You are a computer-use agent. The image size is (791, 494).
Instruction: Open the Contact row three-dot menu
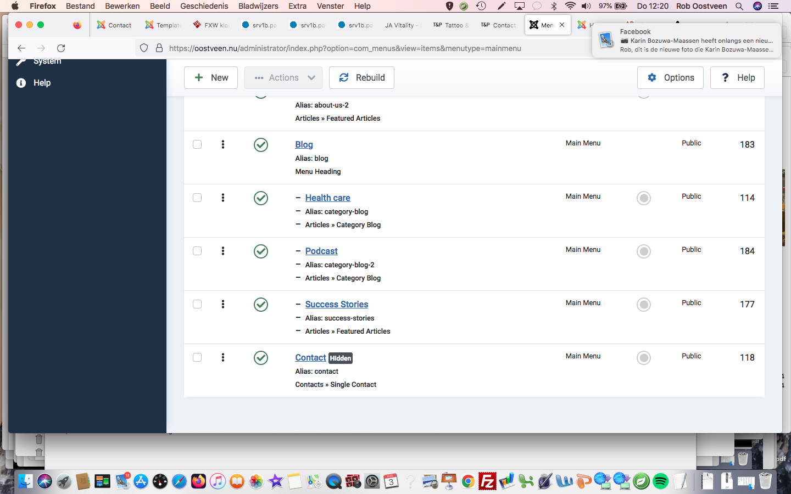[223, 357]
